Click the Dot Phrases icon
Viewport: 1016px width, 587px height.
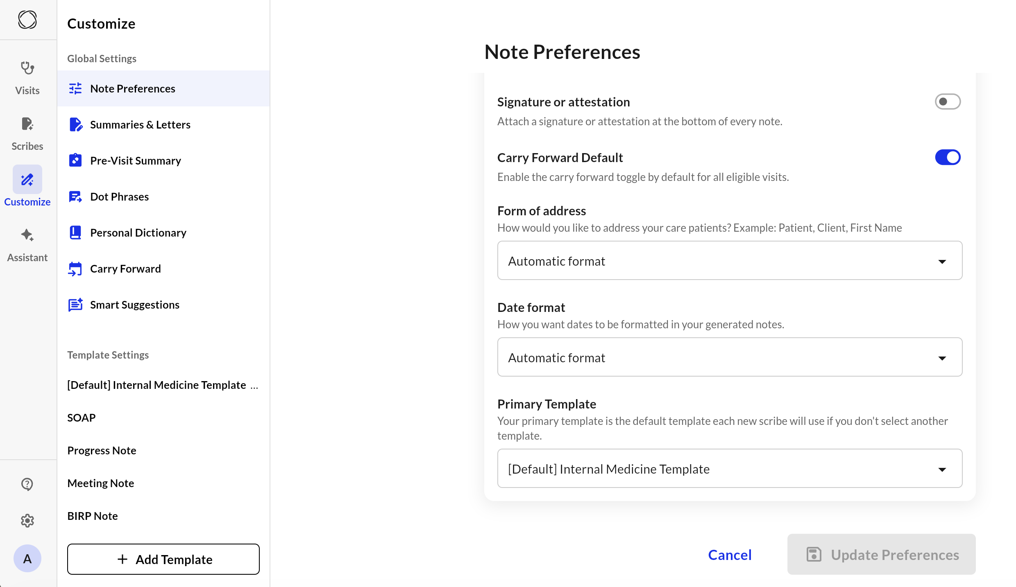pos(75,197)
